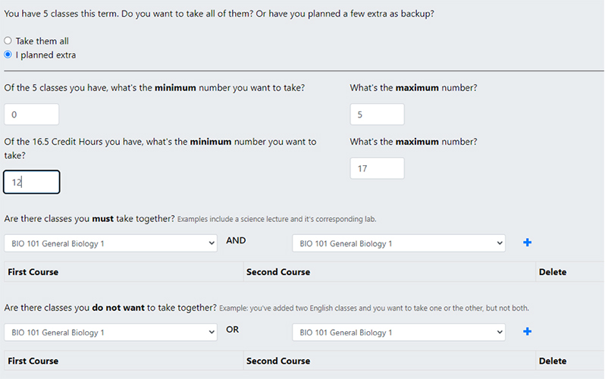Viewport: 605px width, 379px height.
Task: Click "Second Course" header in must-take-together table
Action: [x=278, y=272]
